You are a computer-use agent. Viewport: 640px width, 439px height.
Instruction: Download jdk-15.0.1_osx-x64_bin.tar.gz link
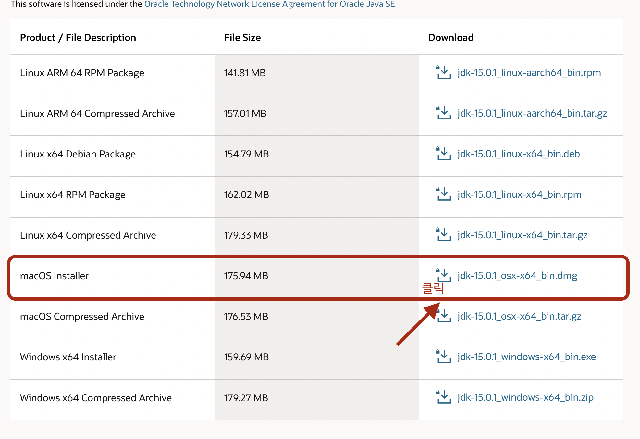pyautogui.click(x=519, y=316)
